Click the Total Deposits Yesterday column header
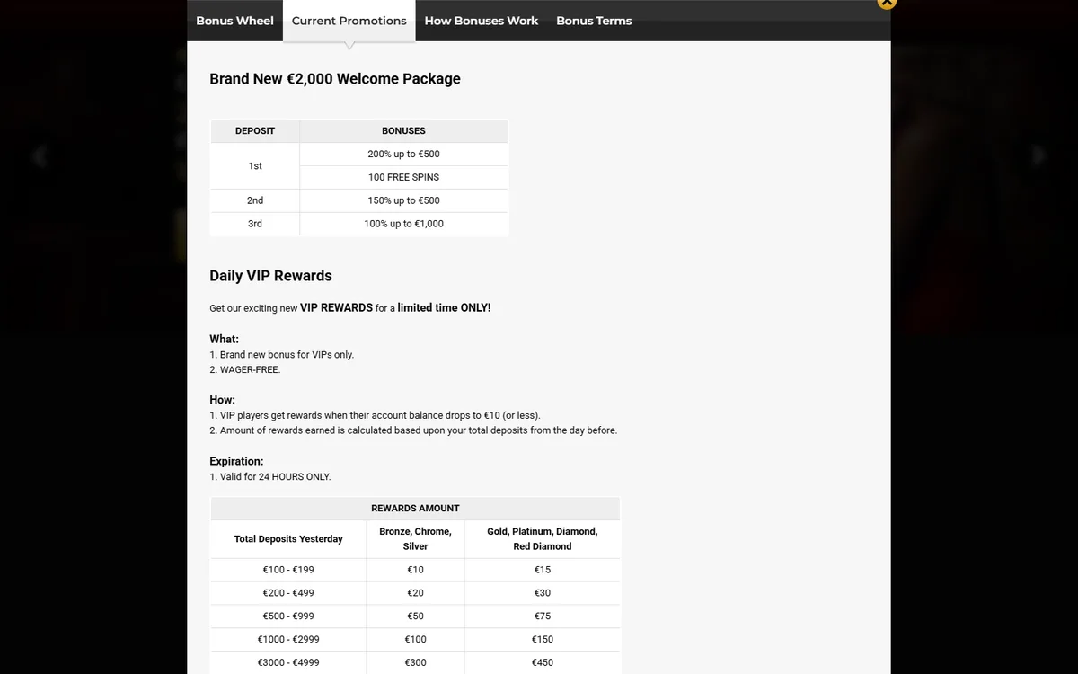 pyautogui.click(x=288, y=539)
